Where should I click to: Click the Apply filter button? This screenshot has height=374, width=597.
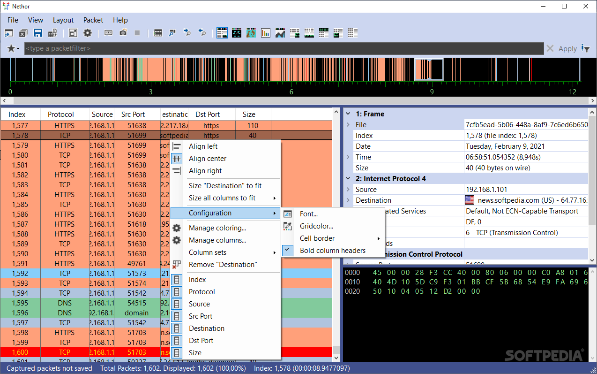point(567,48)
